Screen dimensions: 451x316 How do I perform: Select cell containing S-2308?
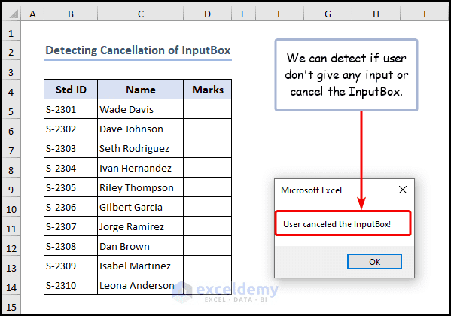[71, 246]
